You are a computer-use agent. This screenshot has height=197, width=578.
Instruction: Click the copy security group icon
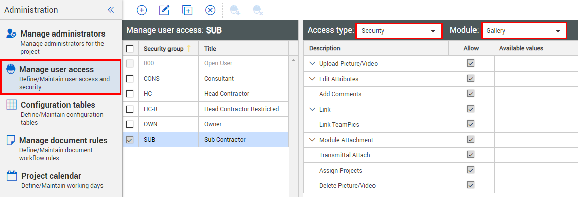click(187, 10)
